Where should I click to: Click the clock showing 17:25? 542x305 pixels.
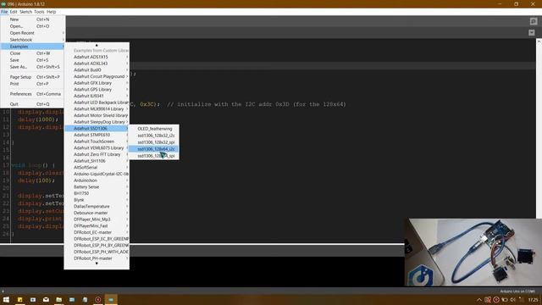tap(533, 300)
